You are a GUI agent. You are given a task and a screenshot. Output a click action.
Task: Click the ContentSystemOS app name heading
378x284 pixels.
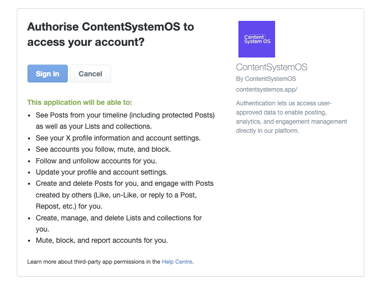pos(272,67)
